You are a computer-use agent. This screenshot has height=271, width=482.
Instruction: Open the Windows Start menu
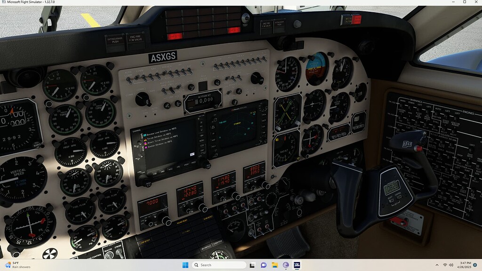pos(186,265)
